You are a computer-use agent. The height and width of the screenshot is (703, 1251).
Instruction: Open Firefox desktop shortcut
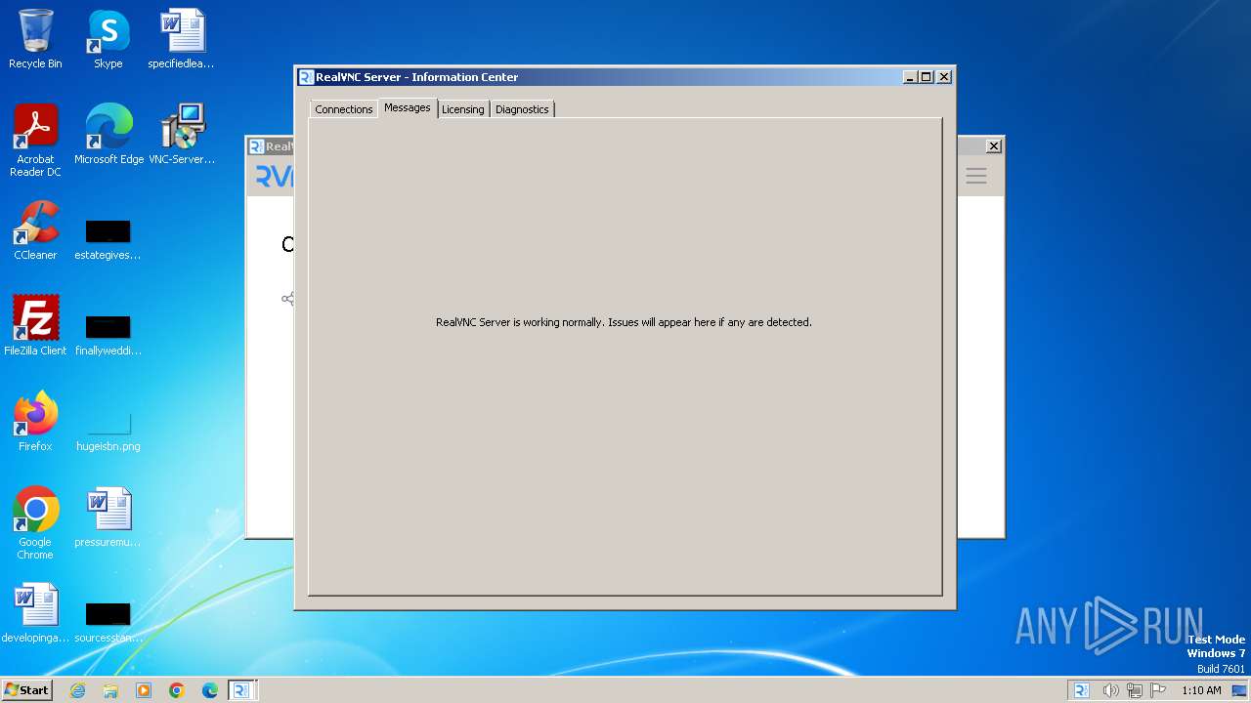tap(35, 423)
